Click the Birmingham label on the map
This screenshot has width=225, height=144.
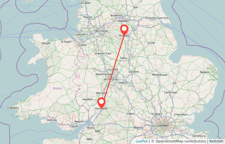(112, 79)
